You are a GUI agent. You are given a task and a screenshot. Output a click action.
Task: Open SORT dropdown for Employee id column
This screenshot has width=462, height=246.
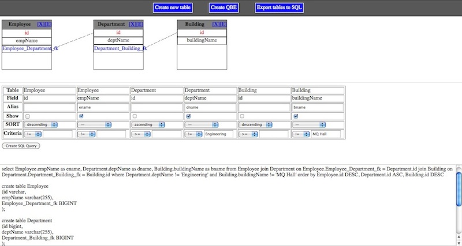click(x=40, y=124)
